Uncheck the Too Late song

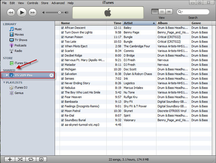[x=62, y=42]
